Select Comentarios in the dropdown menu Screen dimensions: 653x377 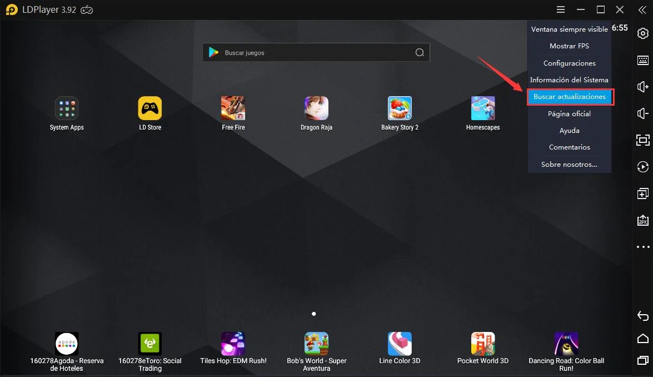569,147
